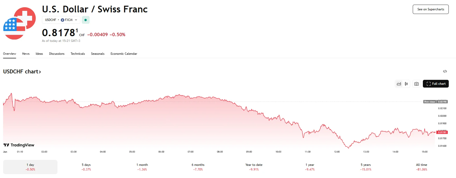Switch to candlestick chart style
This screenshot has height=178, width=456.
[406, 84]
